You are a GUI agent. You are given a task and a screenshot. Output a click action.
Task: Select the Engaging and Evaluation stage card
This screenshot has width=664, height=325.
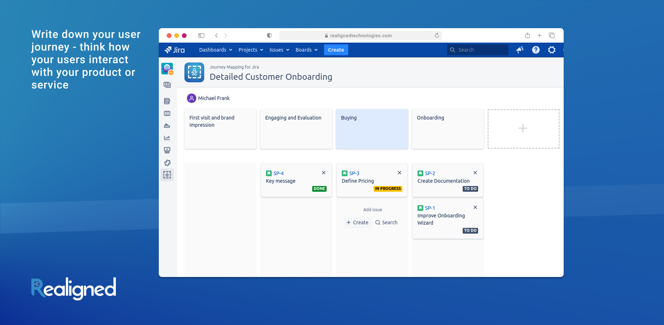coord(296,129)
